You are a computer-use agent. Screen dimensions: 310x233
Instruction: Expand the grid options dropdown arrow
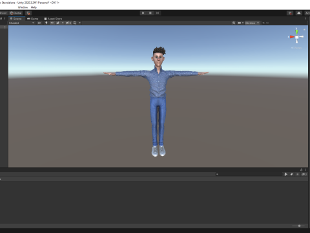click(79, 23)
